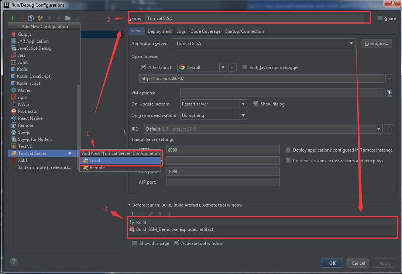Click the OK button
Viewport: 402px width, 274px height.
pos(332,263)
